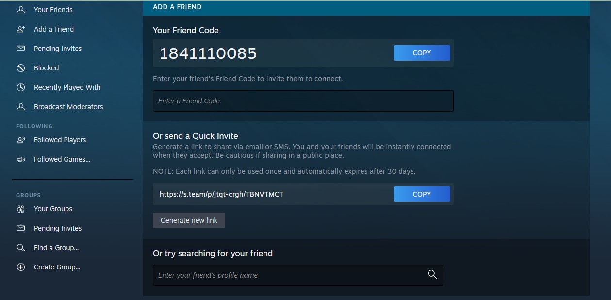611x300 pixels.
Task: Copy the Quick Invite link
Action: pos(421,194)
